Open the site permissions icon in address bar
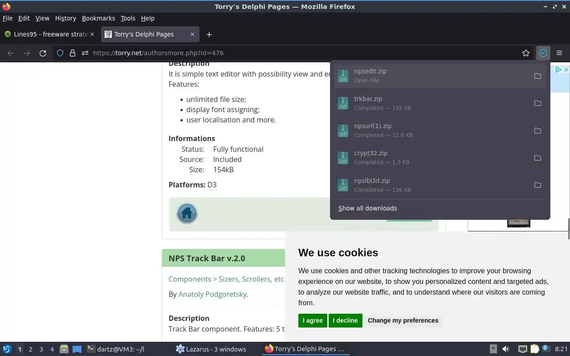Image resolution: width=570 pixels, height=356 pixels. pos(85,53)
